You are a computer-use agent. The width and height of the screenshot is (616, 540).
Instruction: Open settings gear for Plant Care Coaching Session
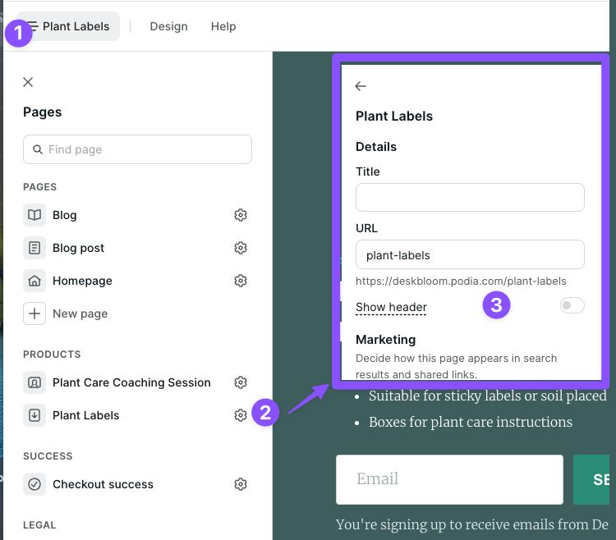[241, 382]
